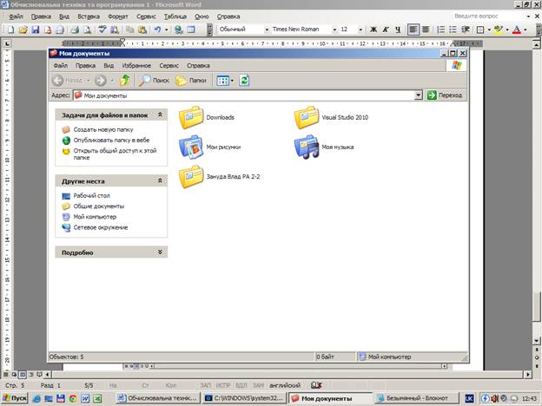Image resolution: width=542 pixels, height=406 pixels.
Task: Click the Save floppy icon in Word toolbar
Action: 36,29
